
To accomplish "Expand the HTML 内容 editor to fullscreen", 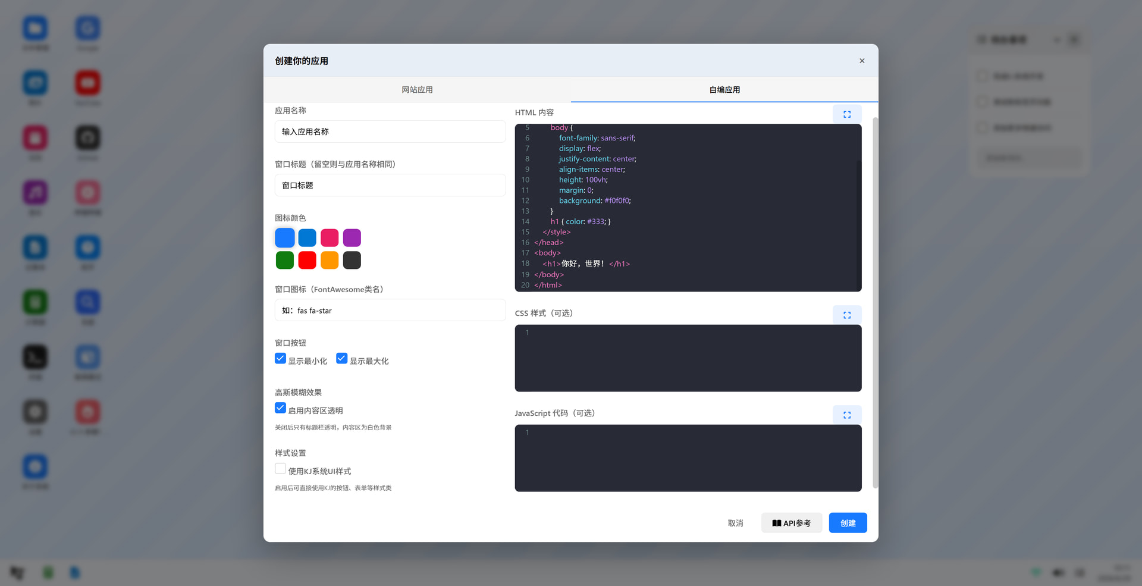I will click(x=847, y=114).
